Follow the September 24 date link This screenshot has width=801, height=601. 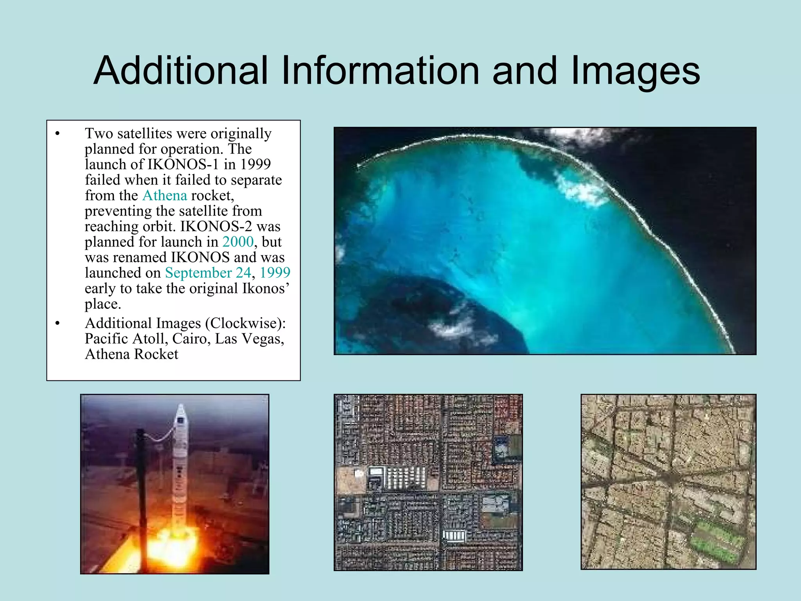coord(208,273)
